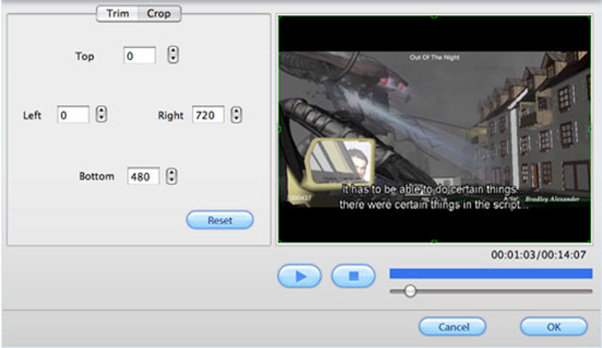Decrease the Bottom value with stepper down arrow
The height and width of the screenshot is (348, 602).
coord(172,180)
